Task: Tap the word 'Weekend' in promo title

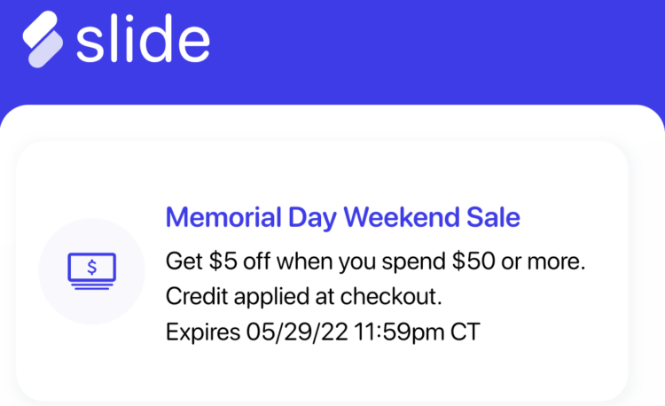Action: click(x=401, y=217)
